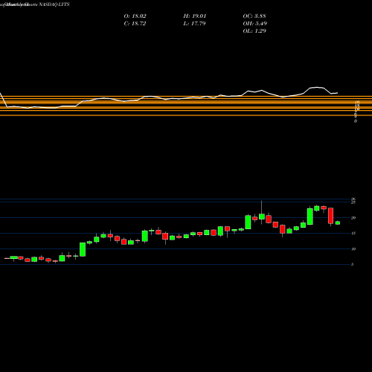372x372 pixels.
Task: Select the open value 'O: 18.02'
Action: (135, 16)
